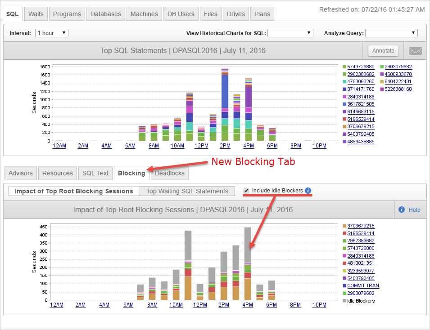Click teal swatch beside 4763063260

[344, 82]
